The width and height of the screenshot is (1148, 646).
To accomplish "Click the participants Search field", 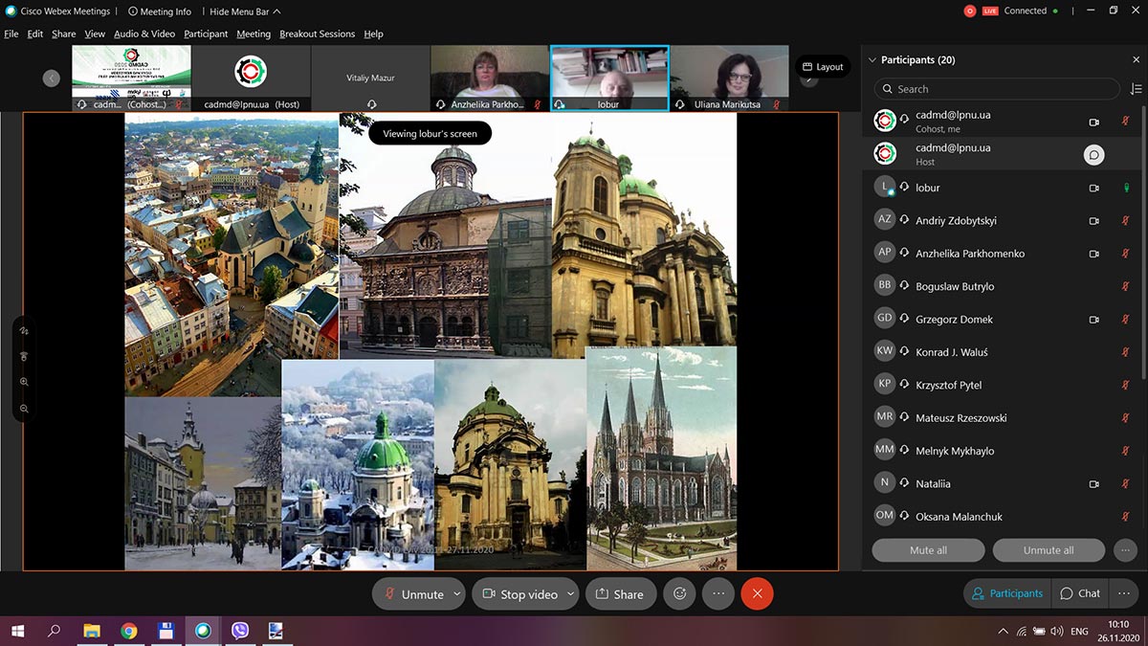I will 995,89.
